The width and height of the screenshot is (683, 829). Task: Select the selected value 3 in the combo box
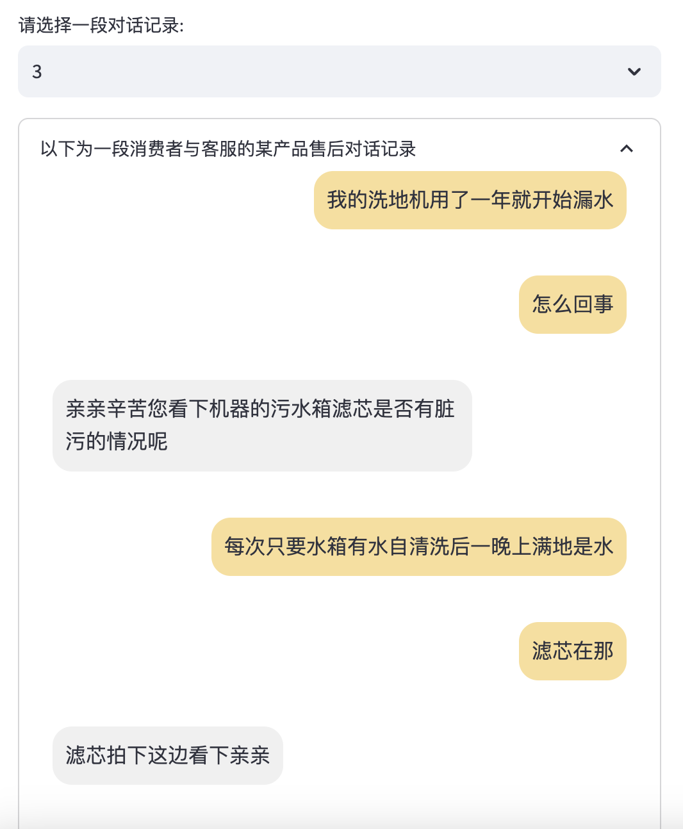pyautogui.click(x=37, y=72)
